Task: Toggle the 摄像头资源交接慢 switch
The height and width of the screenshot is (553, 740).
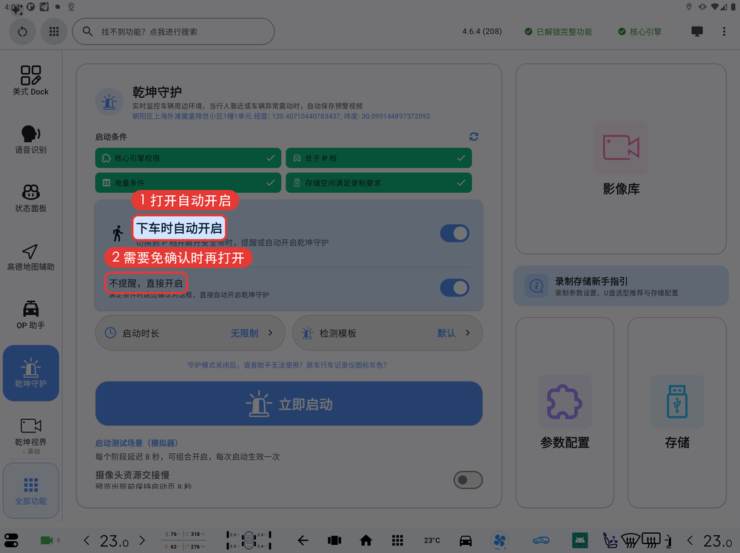Action: (468, 480)
